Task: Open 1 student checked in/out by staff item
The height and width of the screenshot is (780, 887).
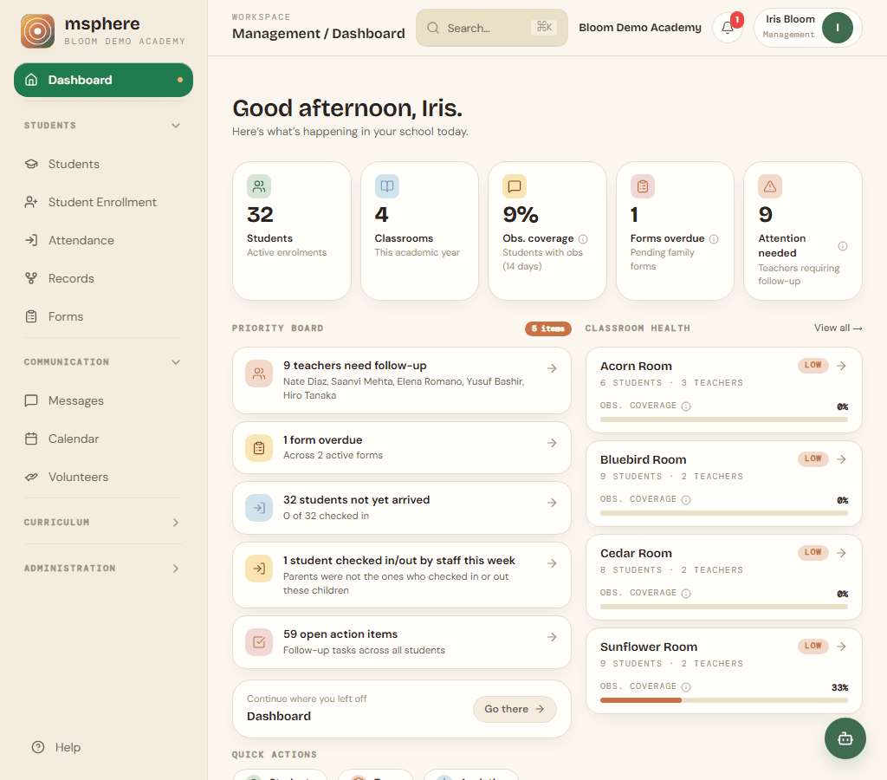Action: coord(402,575)
